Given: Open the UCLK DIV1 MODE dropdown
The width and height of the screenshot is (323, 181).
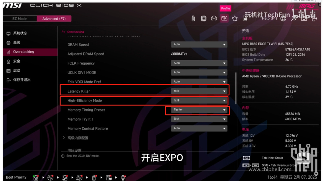Looking at the screenshot, I should coord(199,72).
